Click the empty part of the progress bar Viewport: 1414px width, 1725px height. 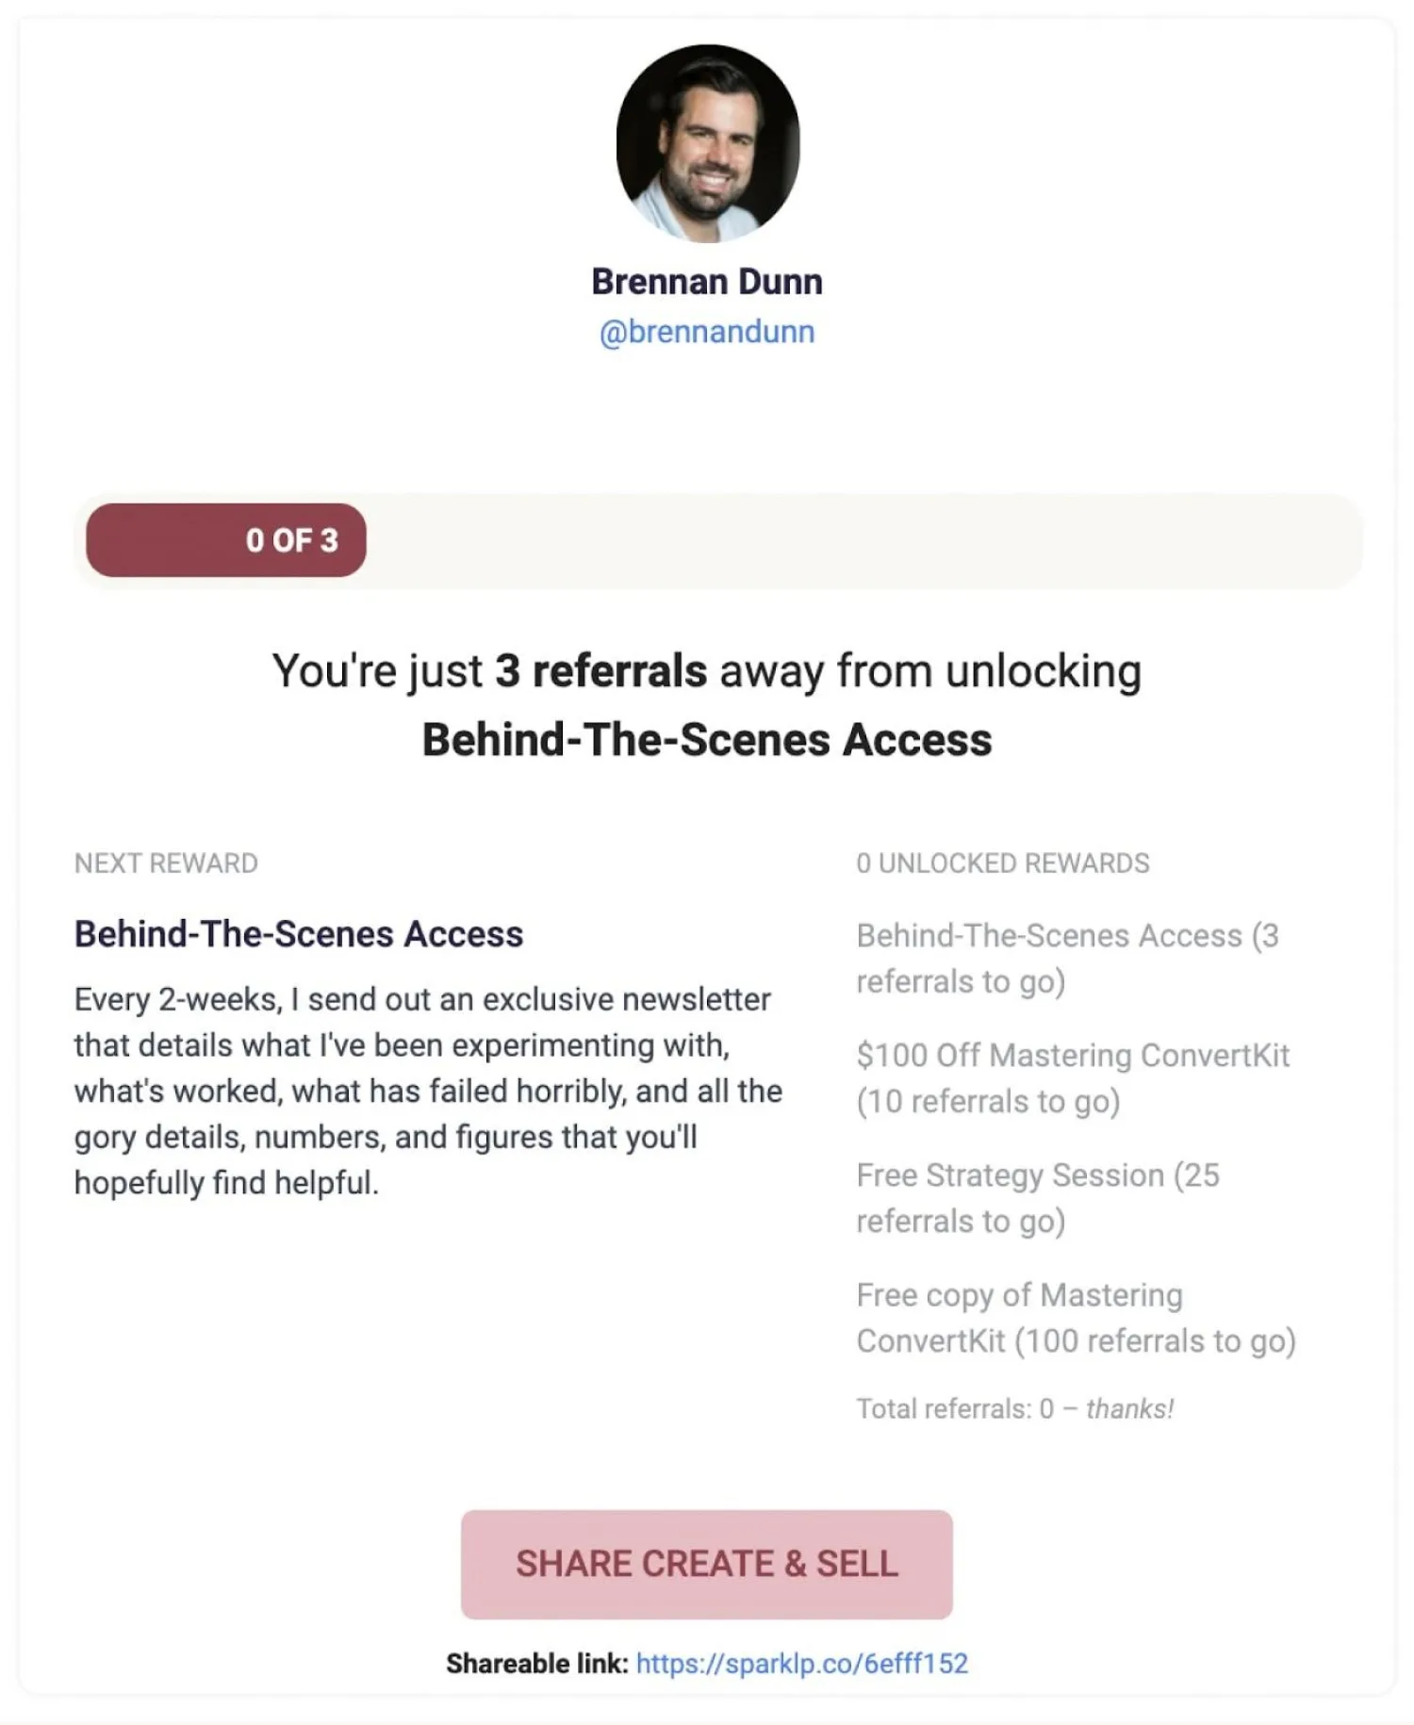click(863, 540)
